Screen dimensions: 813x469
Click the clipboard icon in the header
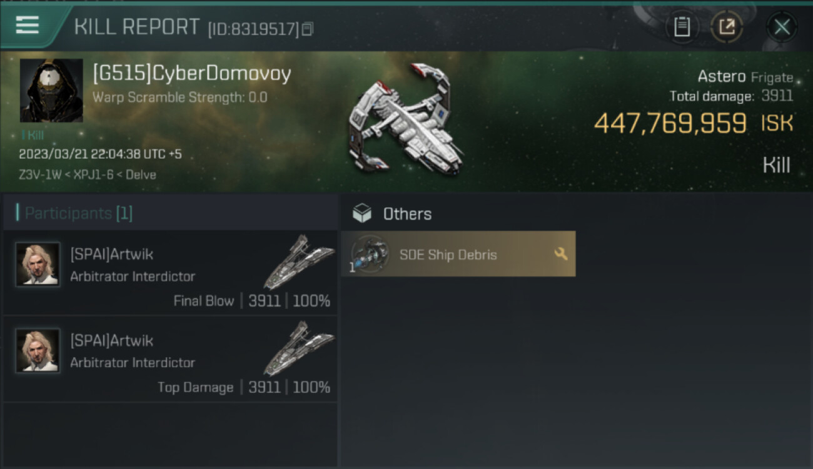[682, 26]
